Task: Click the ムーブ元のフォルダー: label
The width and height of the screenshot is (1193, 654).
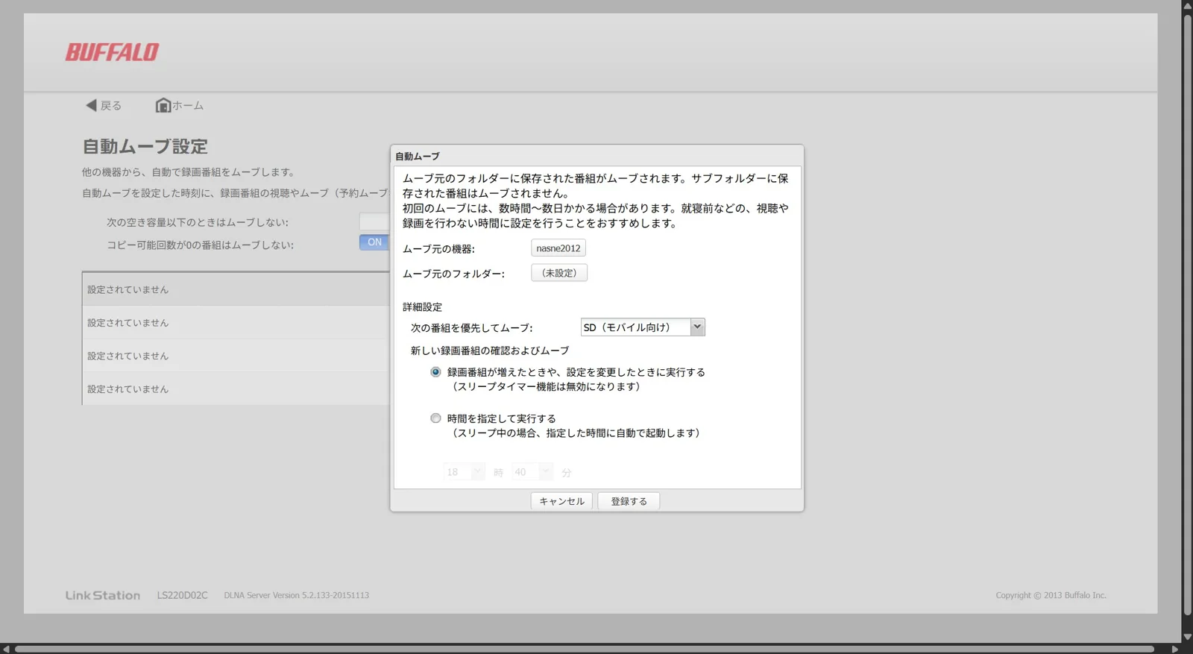Action: (453, 274)
